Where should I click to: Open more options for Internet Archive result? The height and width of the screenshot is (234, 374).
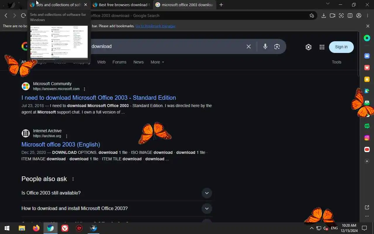[67, 136]
